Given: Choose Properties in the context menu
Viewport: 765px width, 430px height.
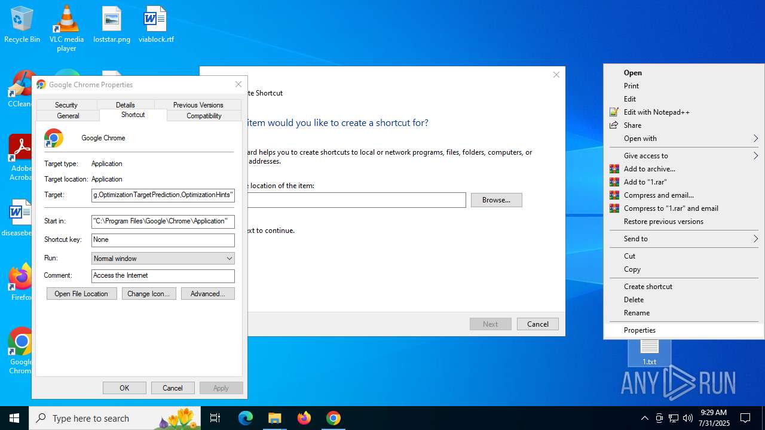Looking at the screenshot, I should pos(684,330).
